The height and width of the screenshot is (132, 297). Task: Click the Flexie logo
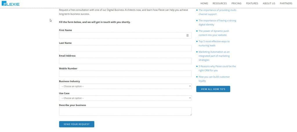(10, 3)
